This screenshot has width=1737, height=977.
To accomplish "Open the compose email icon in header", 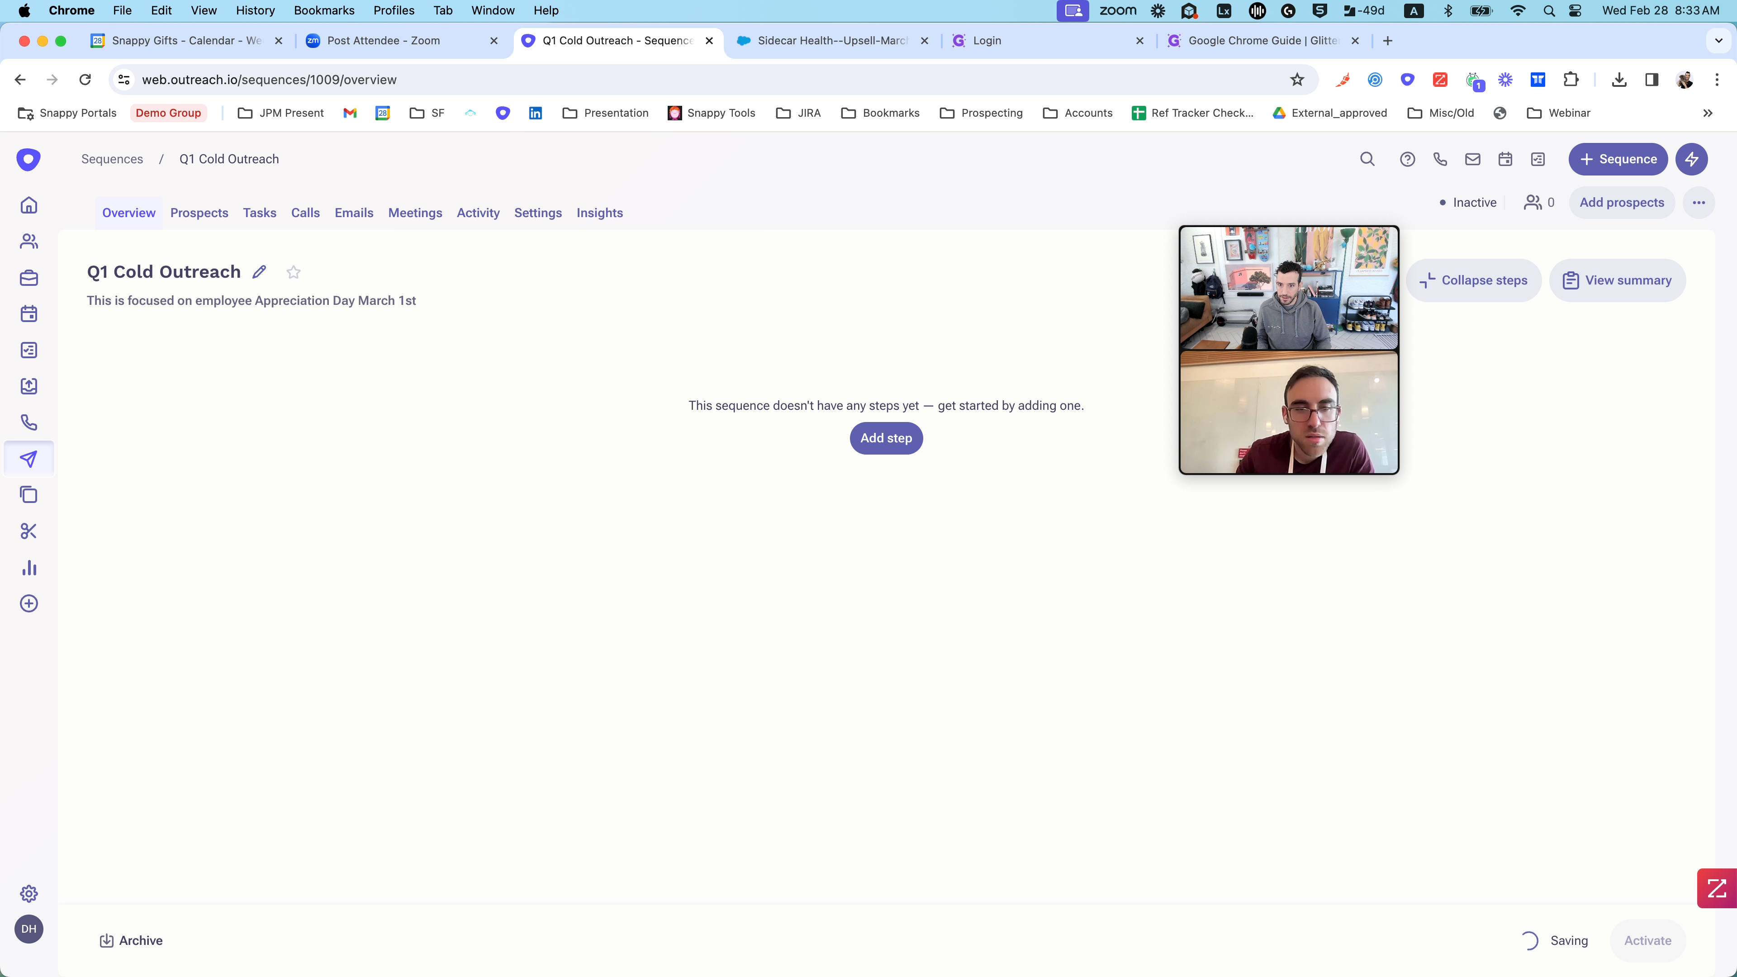I will point(1473,159).
